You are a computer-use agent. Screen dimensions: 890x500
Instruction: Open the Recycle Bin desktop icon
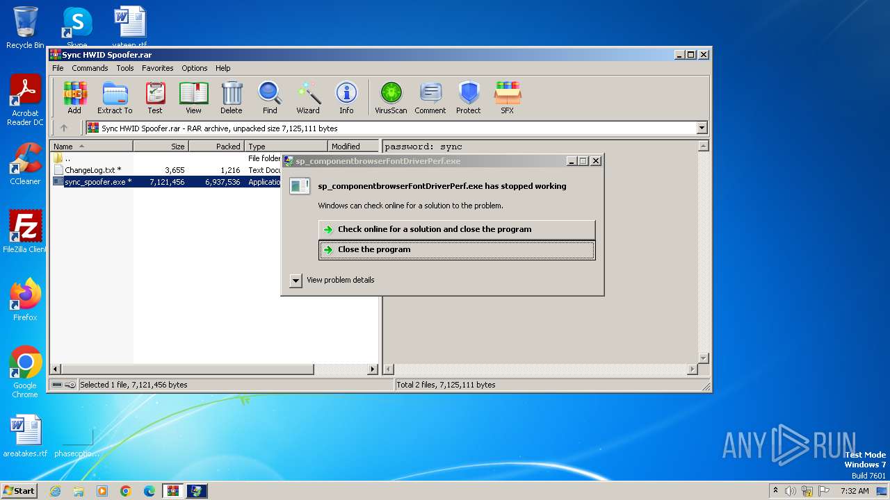25,28
